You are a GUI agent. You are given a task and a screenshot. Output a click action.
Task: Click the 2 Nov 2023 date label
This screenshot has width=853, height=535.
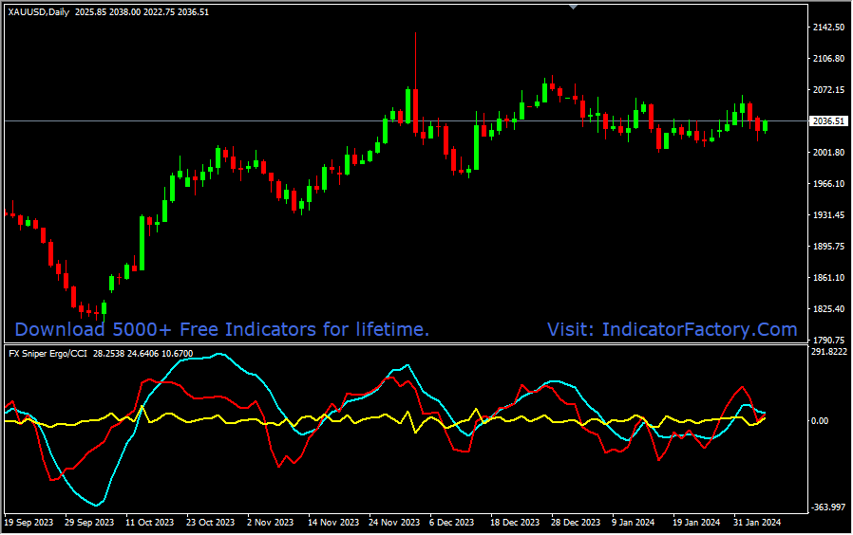point(270,523)
